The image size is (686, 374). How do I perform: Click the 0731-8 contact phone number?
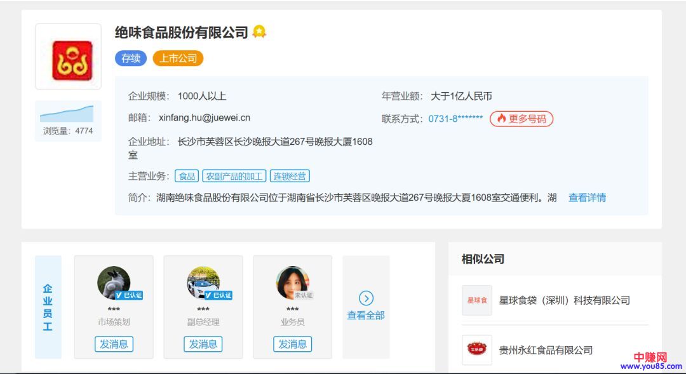pos(455,119)
